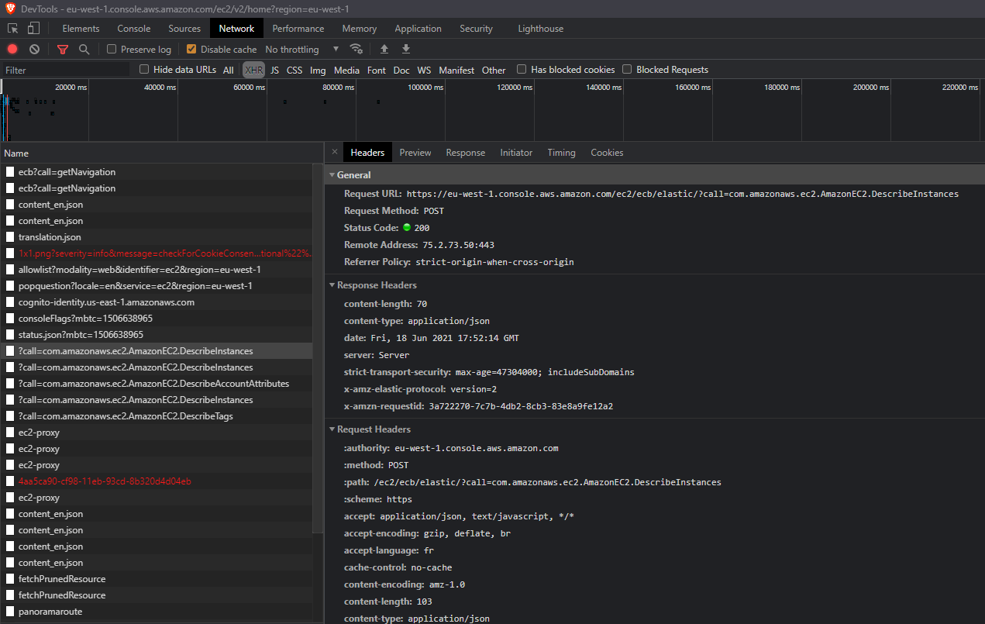Select the JS filter type

(x=274, y=70)
